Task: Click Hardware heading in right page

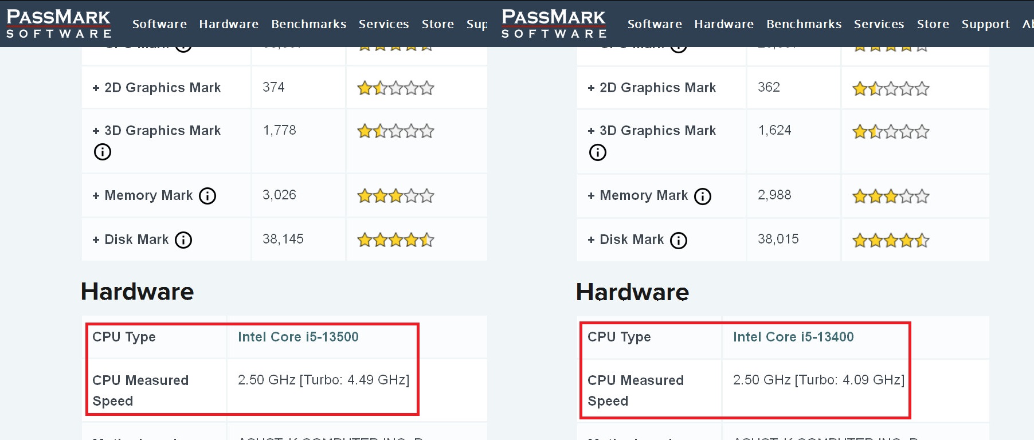Action: 633,292
